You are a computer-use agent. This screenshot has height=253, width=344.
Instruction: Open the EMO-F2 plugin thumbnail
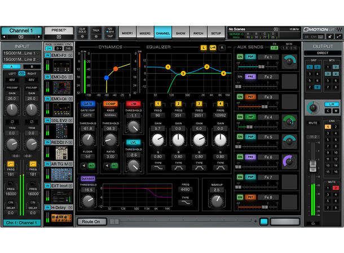62,66
